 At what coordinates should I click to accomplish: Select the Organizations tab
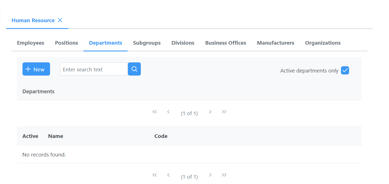click(323, 43)
